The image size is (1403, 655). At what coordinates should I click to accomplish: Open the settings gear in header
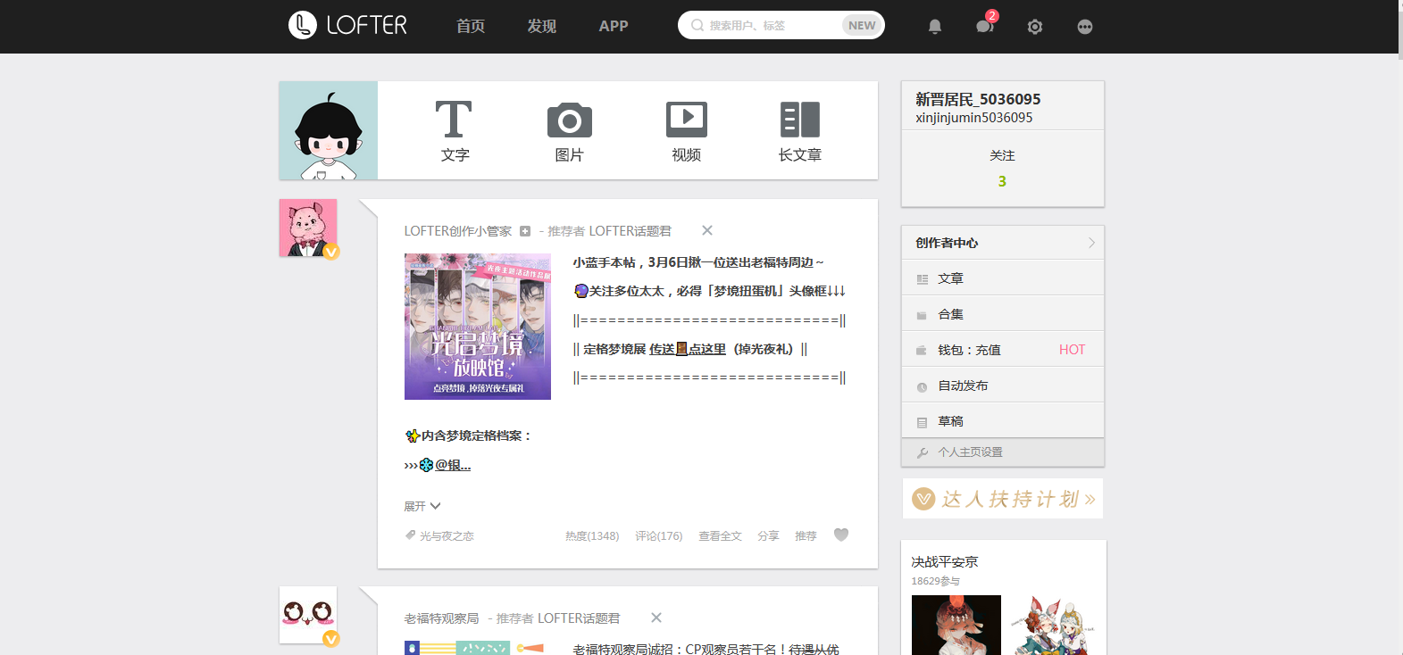pos(1035,27)
